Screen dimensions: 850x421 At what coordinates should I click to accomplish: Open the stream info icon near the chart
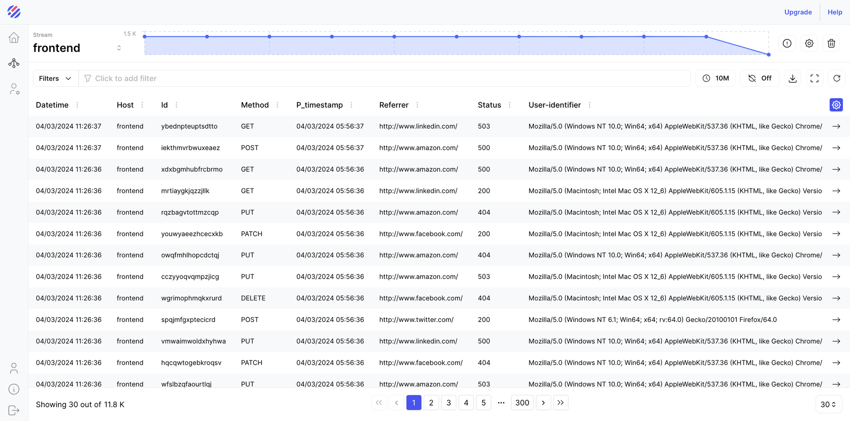[787, 43]
